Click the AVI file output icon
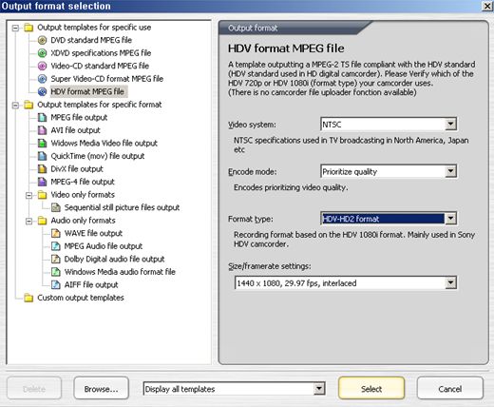This screenshot has width=494, height=407. pos(42,130)
